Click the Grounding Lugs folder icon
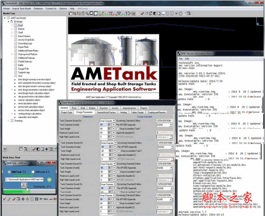 16,44
